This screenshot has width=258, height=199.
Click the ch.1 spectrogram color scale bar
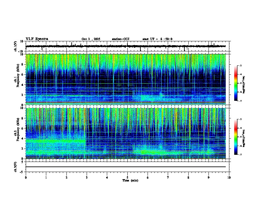[236, 83]
